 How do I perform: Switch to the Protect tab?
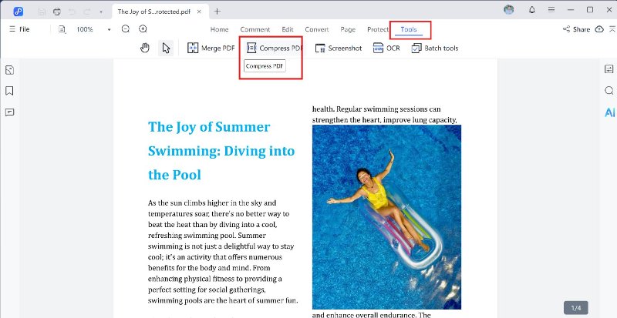tap(378, 29)
